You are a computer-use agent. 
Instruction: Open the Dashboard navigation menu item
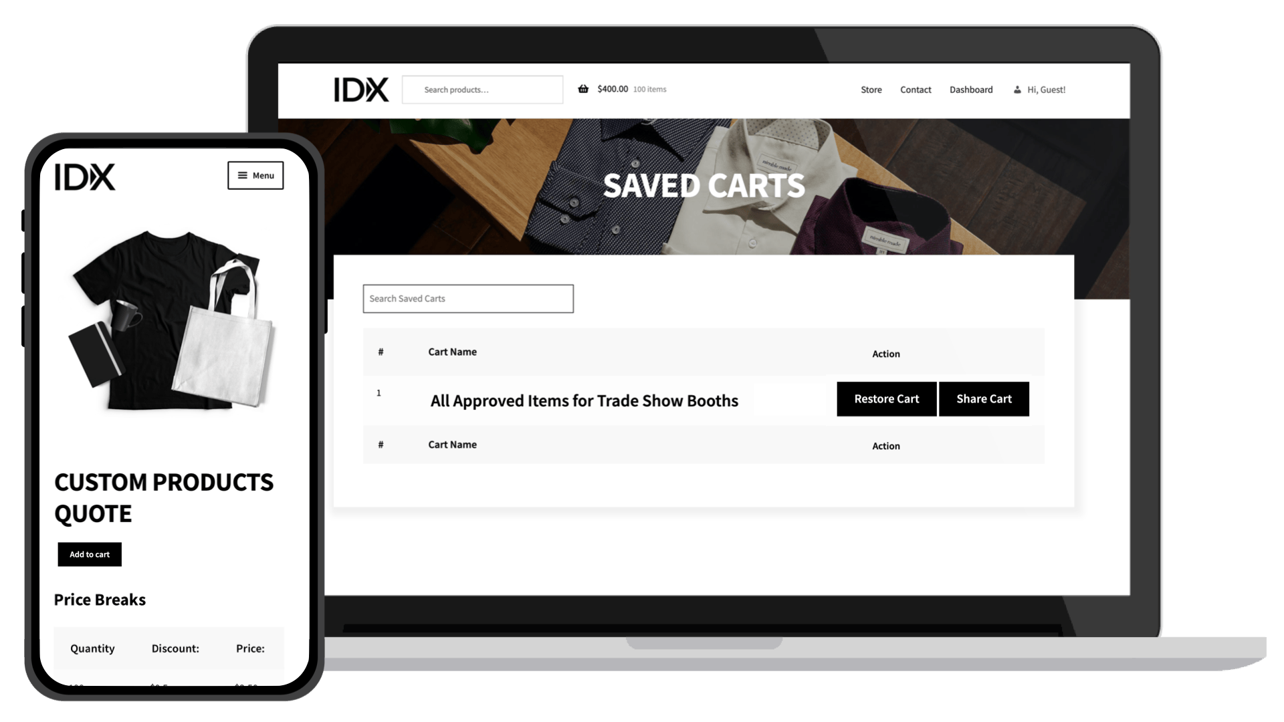(x=971, y=89)
